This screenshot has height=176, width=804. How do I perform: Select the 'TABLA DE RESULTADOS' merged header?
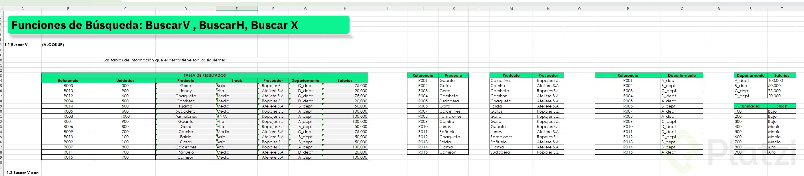204,75
